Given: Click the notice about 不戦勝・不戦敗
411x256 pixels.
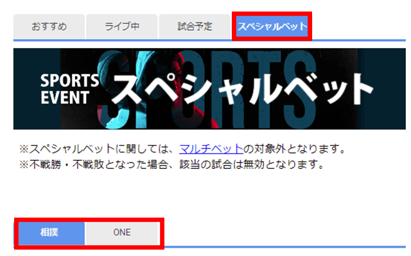Looking at the screenshot, I should pyautogui.click(x=171, y=165).
